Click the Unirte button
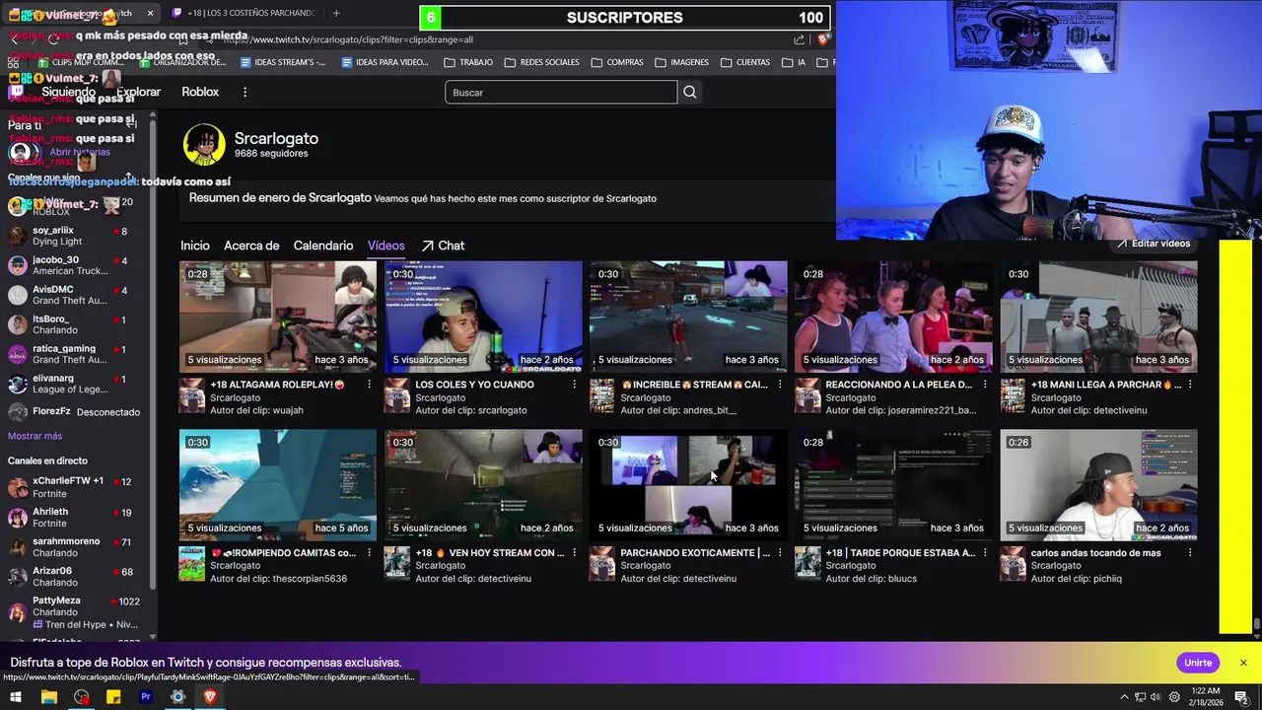Image resolution: width=1262 pixels, height=710 pixels. [x=1198, y=663]
